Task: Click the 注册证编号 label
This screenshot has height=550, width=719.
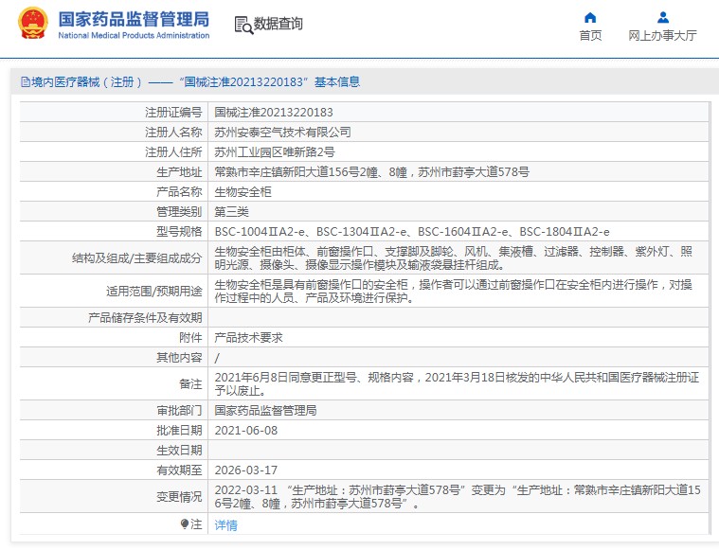Action: [x=173, y=113]
